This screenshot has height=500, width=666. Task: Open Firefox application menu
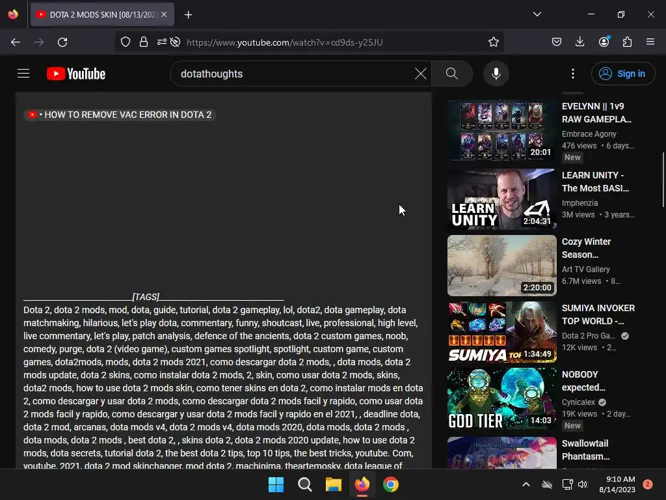click(650, 42)
